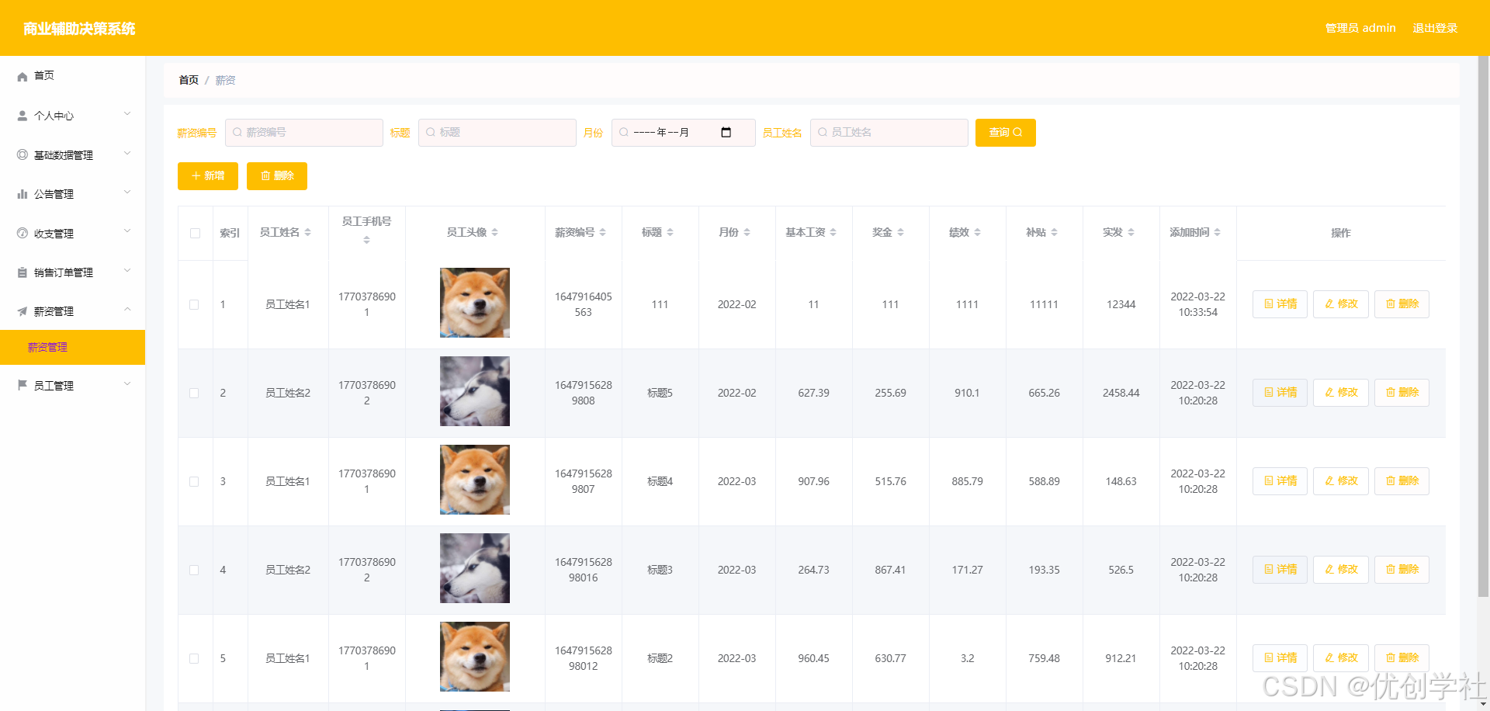Check the checkbox for row 3
Viewport: 1490px width, 711px height.
click(x=194, y=481)
